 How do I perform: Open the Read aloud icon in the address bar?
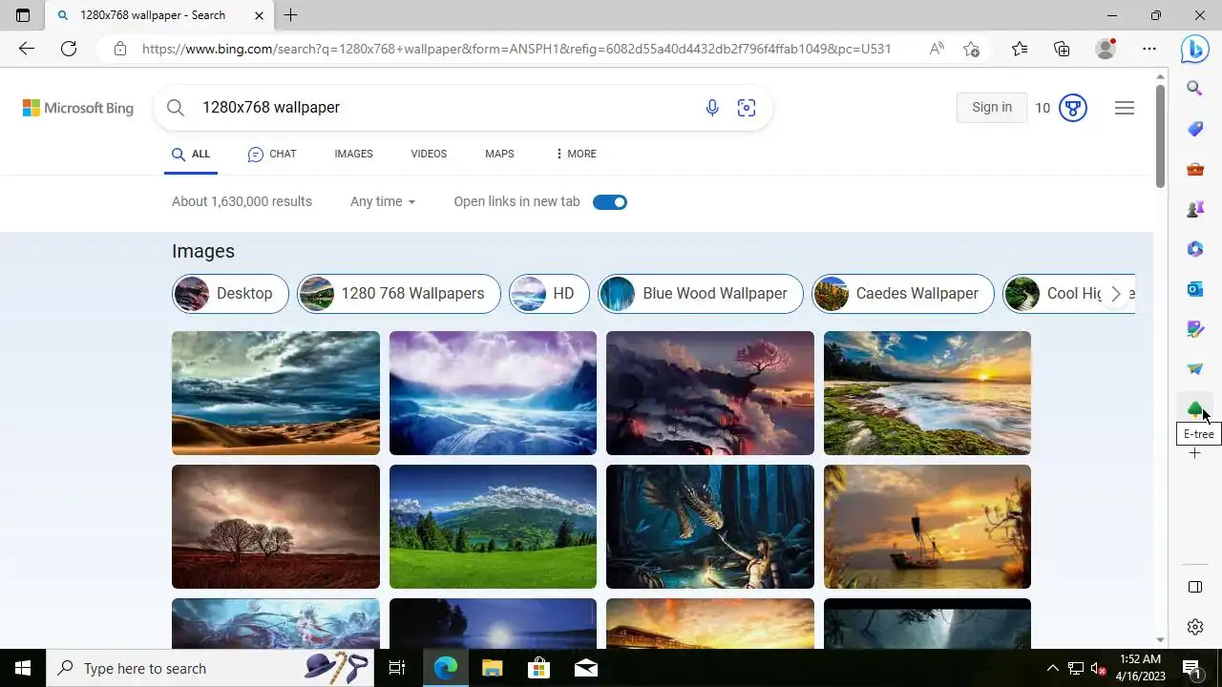click(937, 49)
